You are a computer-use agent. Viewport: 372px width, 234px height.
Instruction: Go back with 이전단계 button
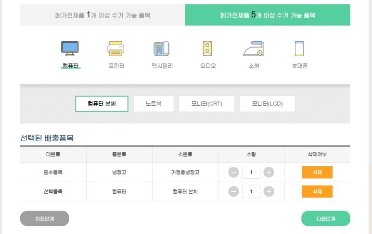(45, 218)
